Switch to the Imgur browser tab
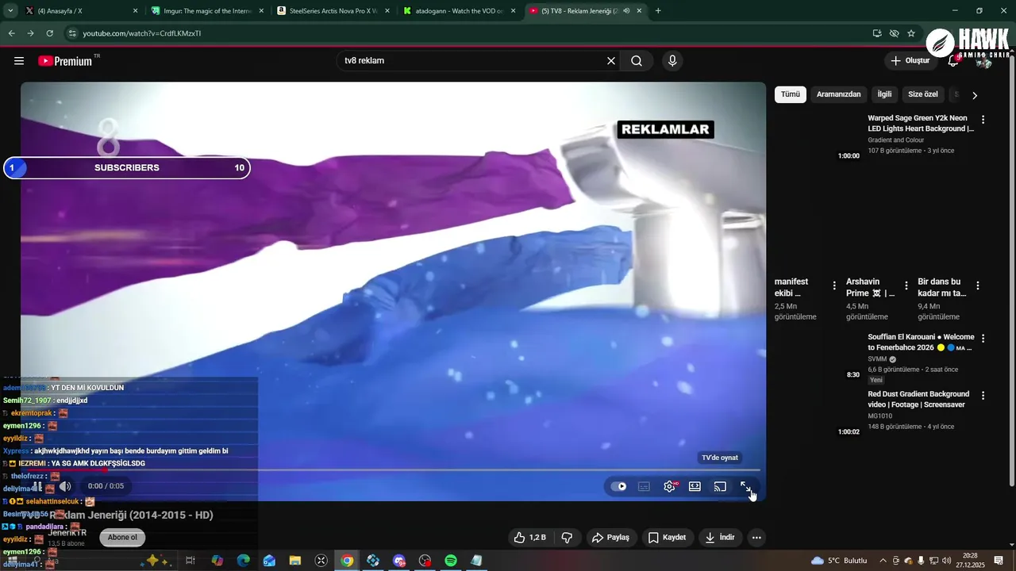 pyautogui.click(x=208, y=11)
